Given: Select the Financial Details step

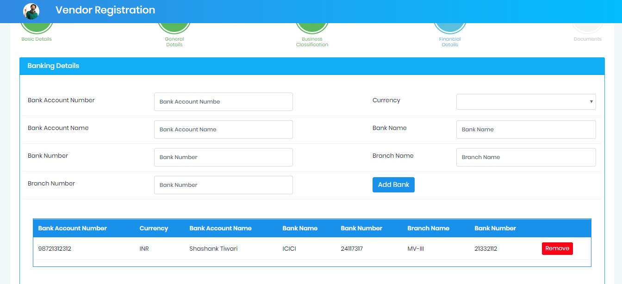Looking at the screenshot, I should (450, 35).
